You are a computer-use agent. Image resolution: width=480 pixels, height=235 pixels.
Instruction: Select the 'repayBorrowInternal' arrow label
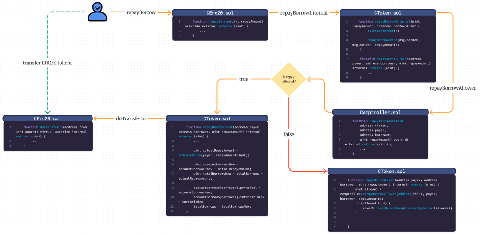(304, 13)
